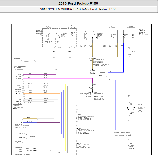Click the 'INSTRUMENT CLUSTER (IC)' label

(19, 142)
